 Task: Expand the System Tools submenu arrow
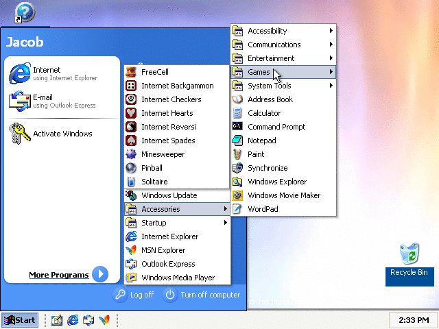point(331,86)
